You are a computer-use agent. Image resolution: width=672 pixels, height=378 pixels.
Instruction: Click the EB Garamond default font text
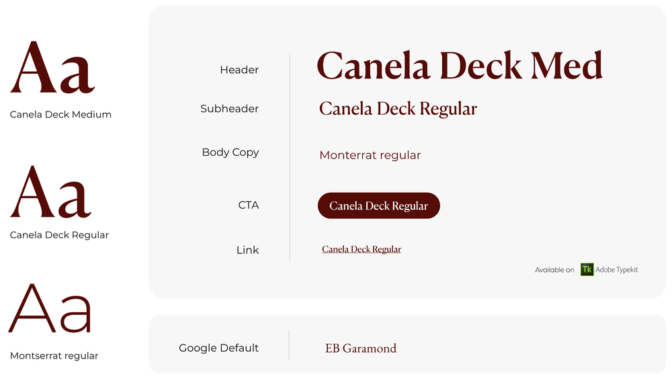pyautogui.click(x=360, y=348)
